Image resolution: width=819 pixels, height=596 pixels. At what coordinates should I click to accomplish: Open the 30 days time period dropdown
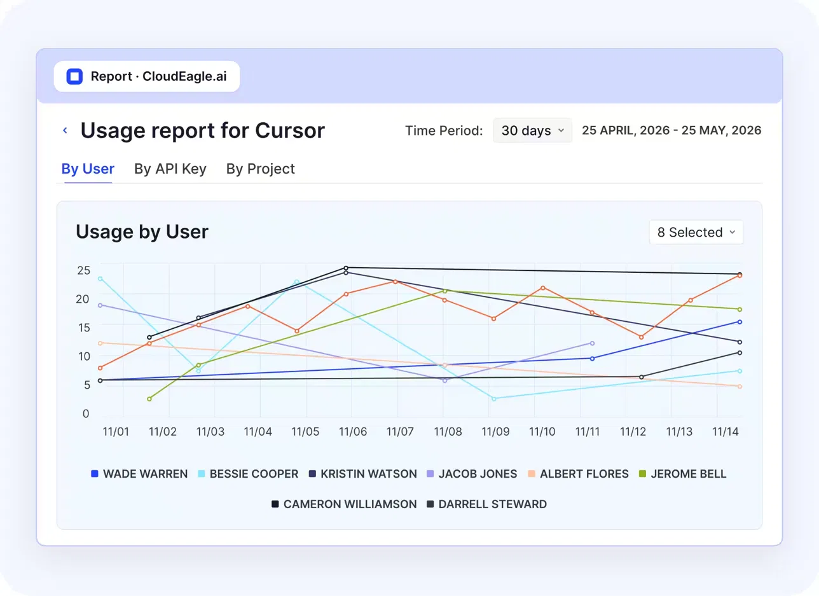click(x=532, y=130)
